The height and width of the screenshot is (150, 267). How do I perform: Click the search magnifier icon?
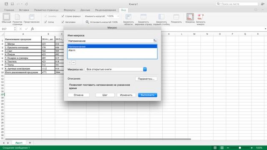tap(218, 4)
